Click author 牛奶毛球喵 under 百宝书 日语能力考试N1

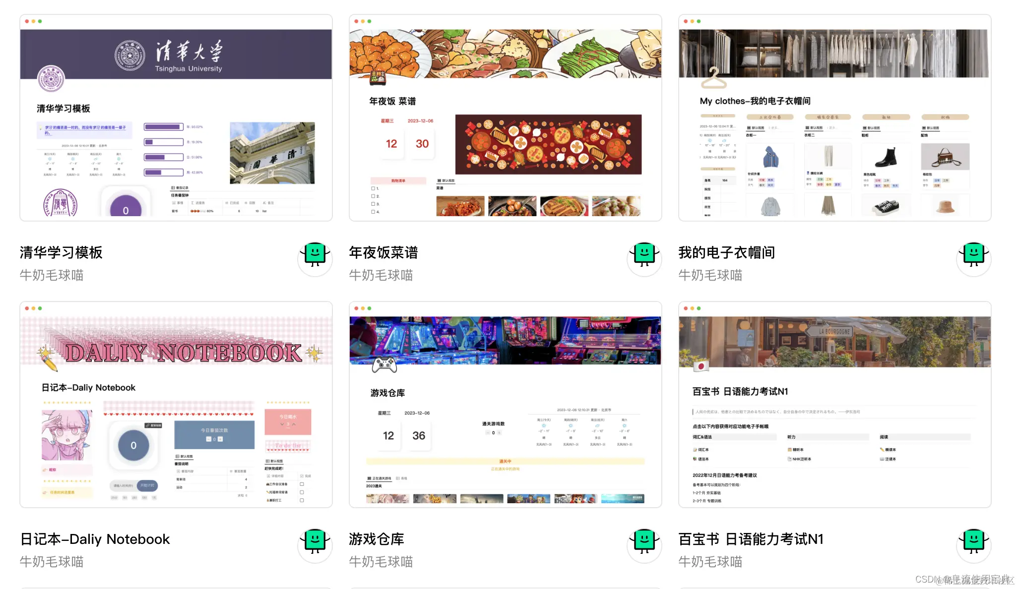pos(710,562)
